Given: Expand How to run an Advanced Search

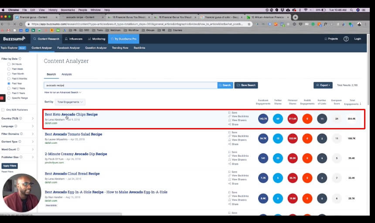Looking at the screenshot, I should [63, 92].
